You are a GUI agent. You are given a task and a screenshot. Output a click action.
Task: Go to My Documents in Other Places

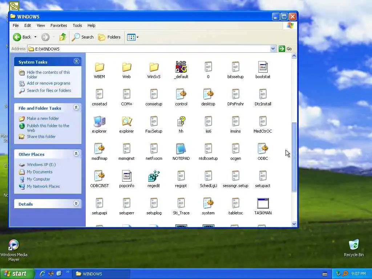(40, 172)
